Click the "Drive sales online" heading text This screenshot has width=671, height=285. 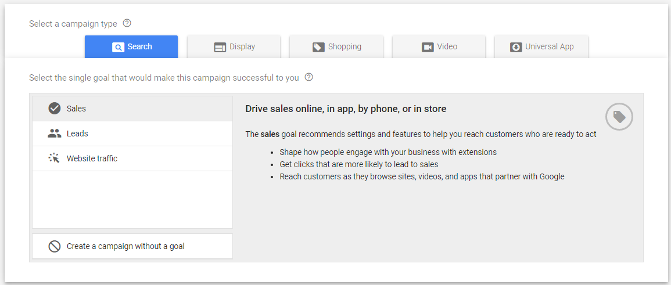click(x=346, y=109)
